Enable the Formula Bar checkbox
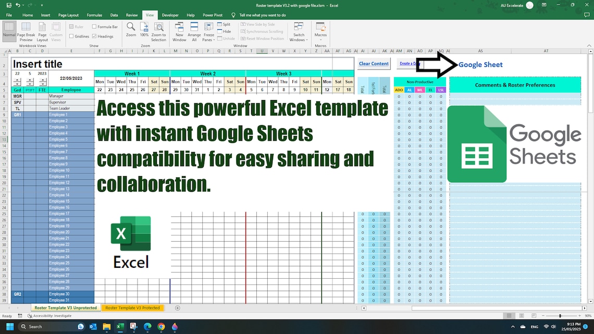 pyautogui.click(x=94, y=26)
